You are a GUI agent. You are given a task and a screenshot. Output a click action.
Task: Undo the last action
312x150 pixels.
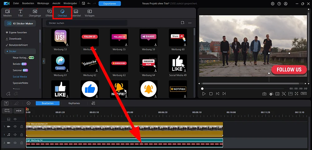point(89,3)
